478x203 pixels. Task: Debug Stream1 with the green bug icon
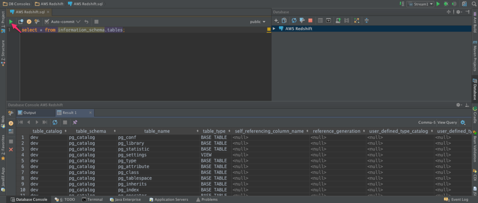pyautogui.click(x=446, y=4)
